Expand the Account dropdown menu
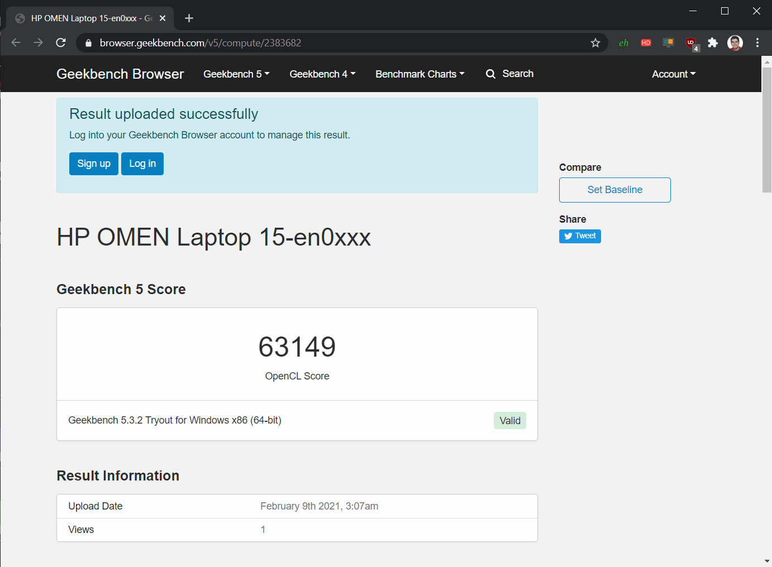772x567 pixels. pos(674,74)
